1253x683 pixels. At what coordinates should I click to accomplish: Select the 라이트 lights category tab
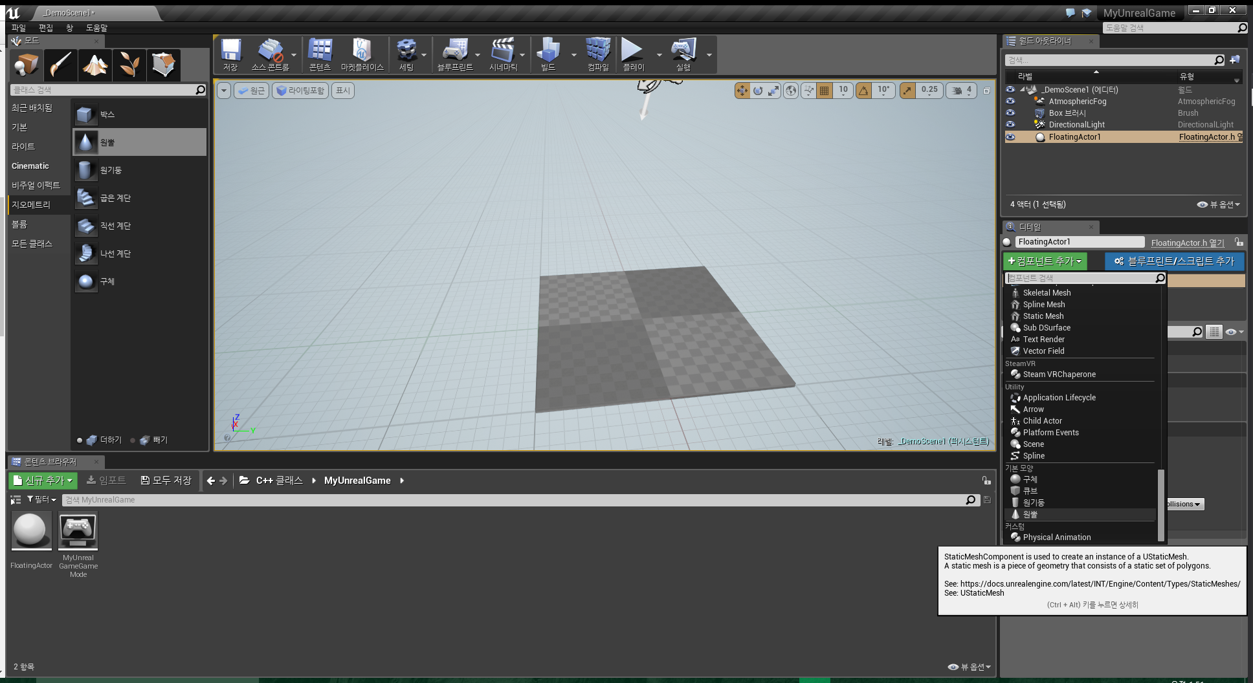[x=39, y=147]
